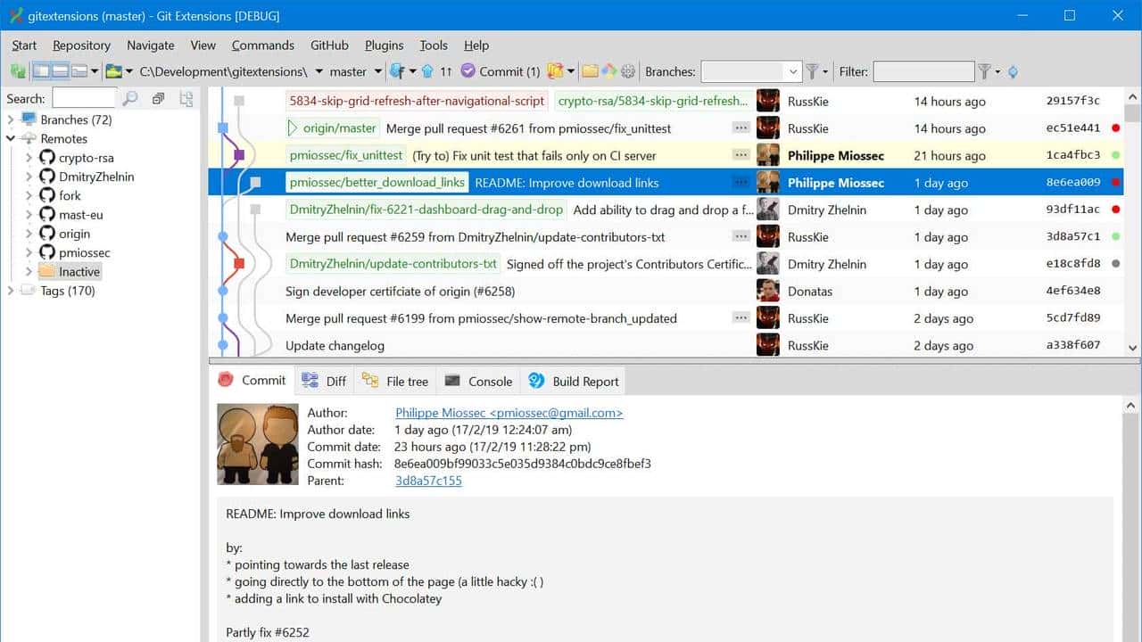Expand the Branches (72) tree node
The width and height of the screenshot is (1142, 642).
[12, 119]
